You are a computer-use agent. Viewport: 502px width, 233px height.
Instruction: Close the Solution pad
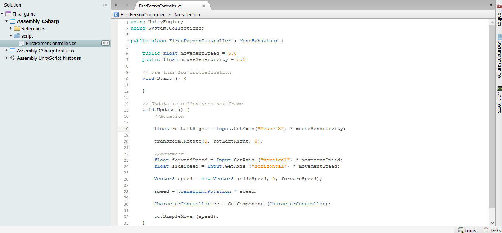pyautogui.click(x=106, y=5)
